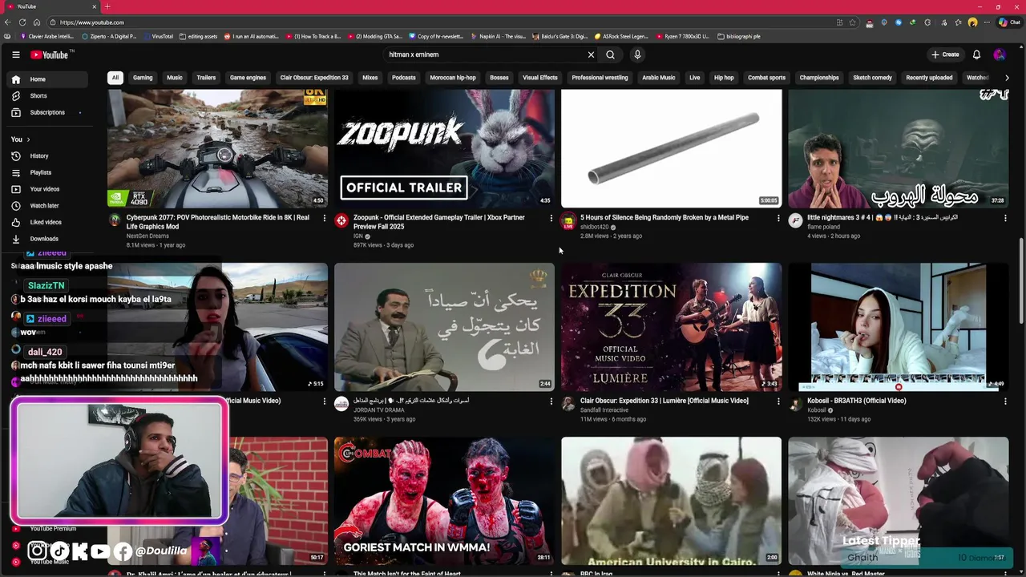Go to Home in the sidebar
1026x577 pixels.
pyautogui.click(x=48, y=79)
